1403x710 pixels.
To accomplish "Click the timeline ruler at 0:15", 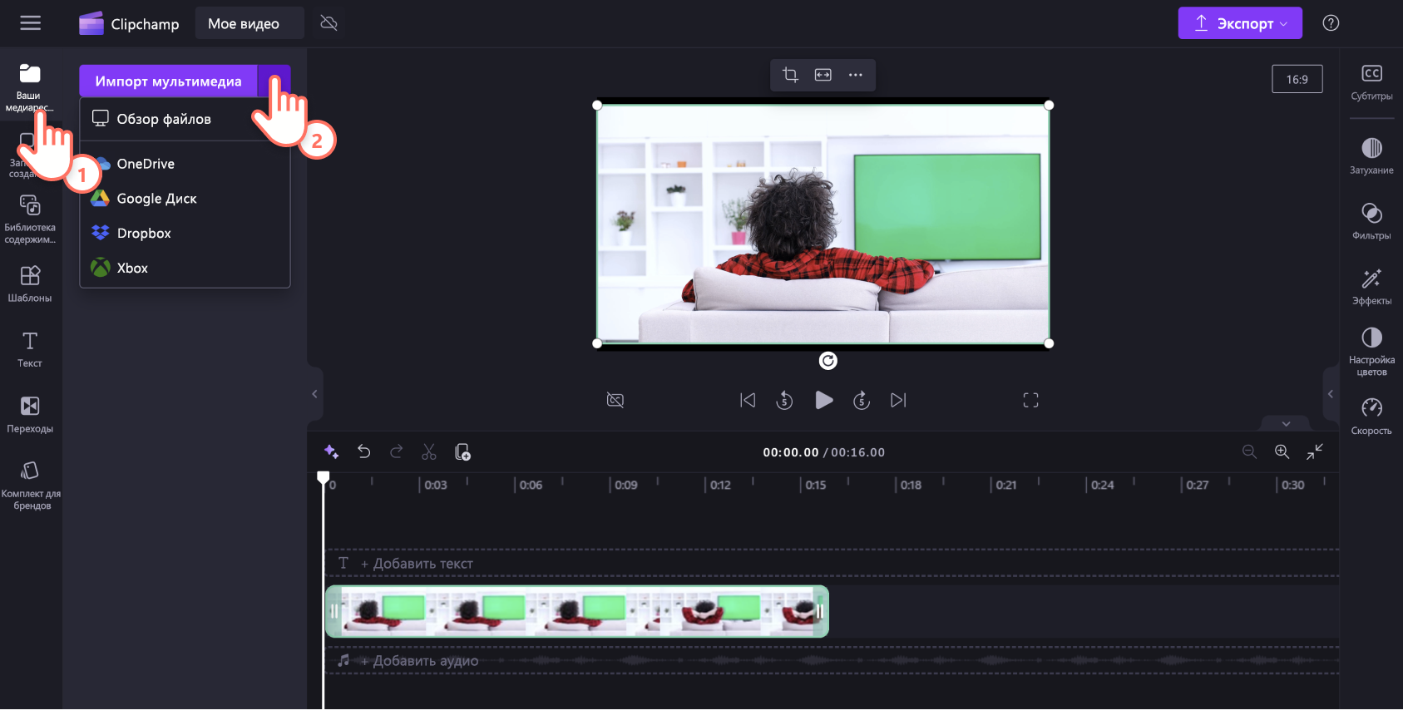I will click(815, 485).
